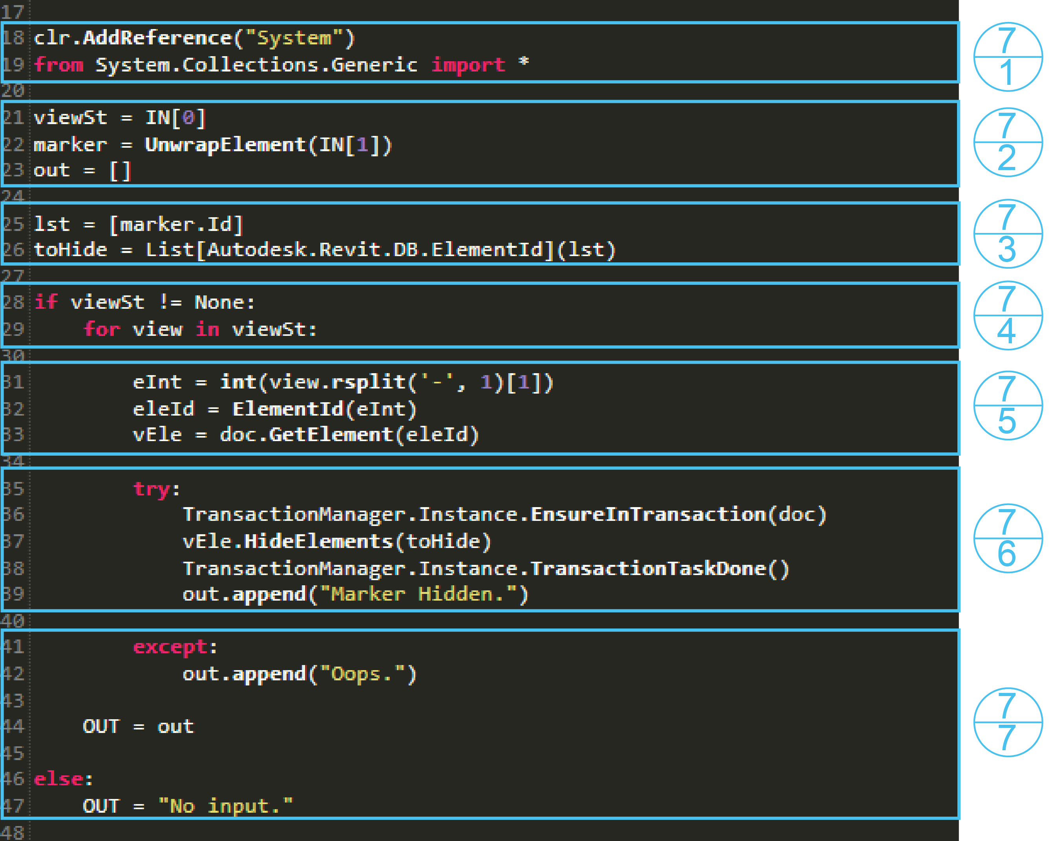This screenshot has height=841, width=1063.
Task: Click 'toHide' variable on line 26
Action: [70, 250]
